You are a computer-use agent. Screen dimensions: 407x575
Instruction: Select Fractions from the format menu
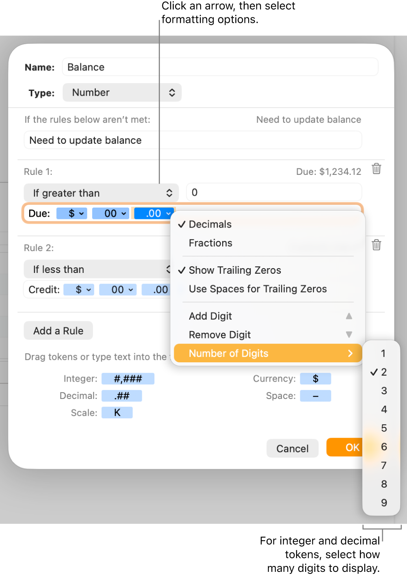click(210, 243)
